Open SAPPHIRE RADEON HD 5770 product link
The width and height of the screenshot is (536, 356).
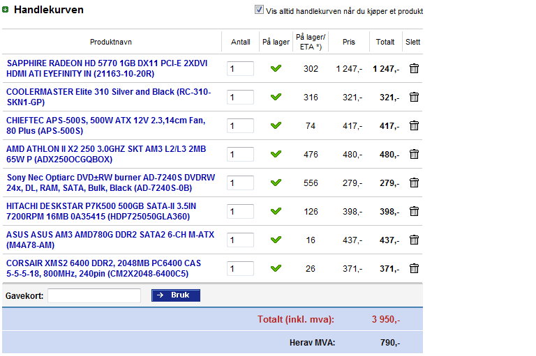[107, 68]
